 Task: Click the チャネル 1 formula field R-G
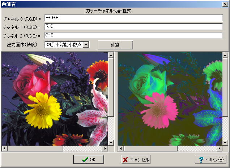tap(133, 27)
